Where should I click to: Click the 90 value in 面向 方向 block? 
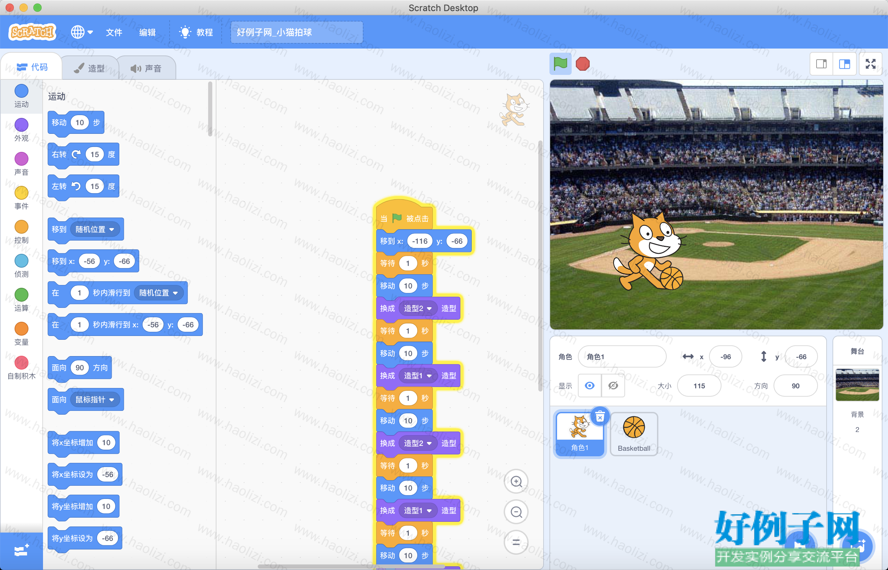[x=80, y=368]
